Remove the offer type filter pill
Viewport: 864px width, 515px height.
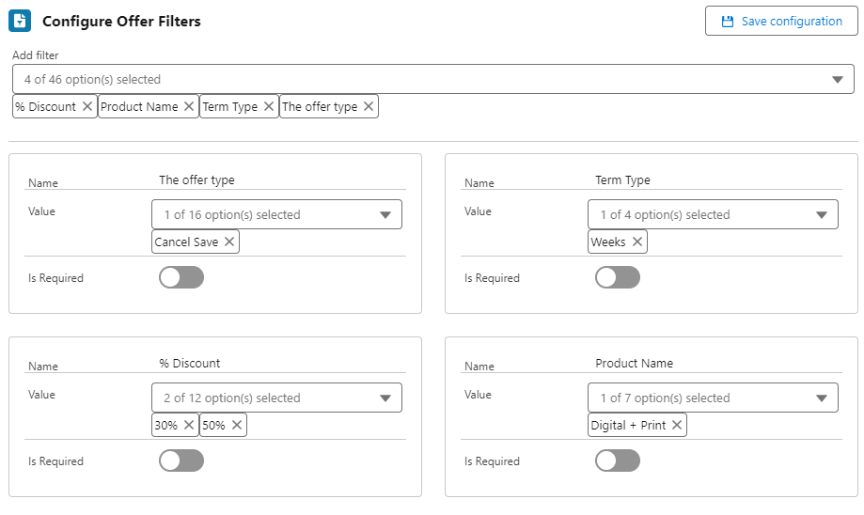pos(369,106)
